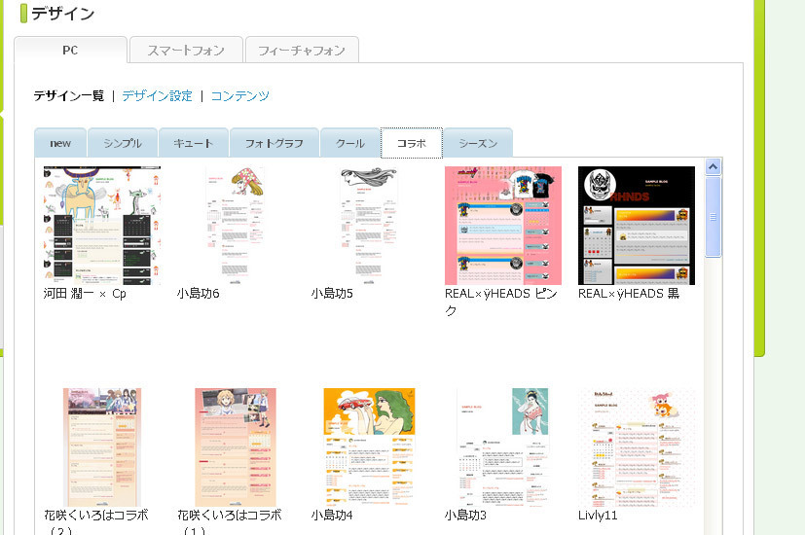
Task: Open the シーズン category tab
Action: pos(478,143)
